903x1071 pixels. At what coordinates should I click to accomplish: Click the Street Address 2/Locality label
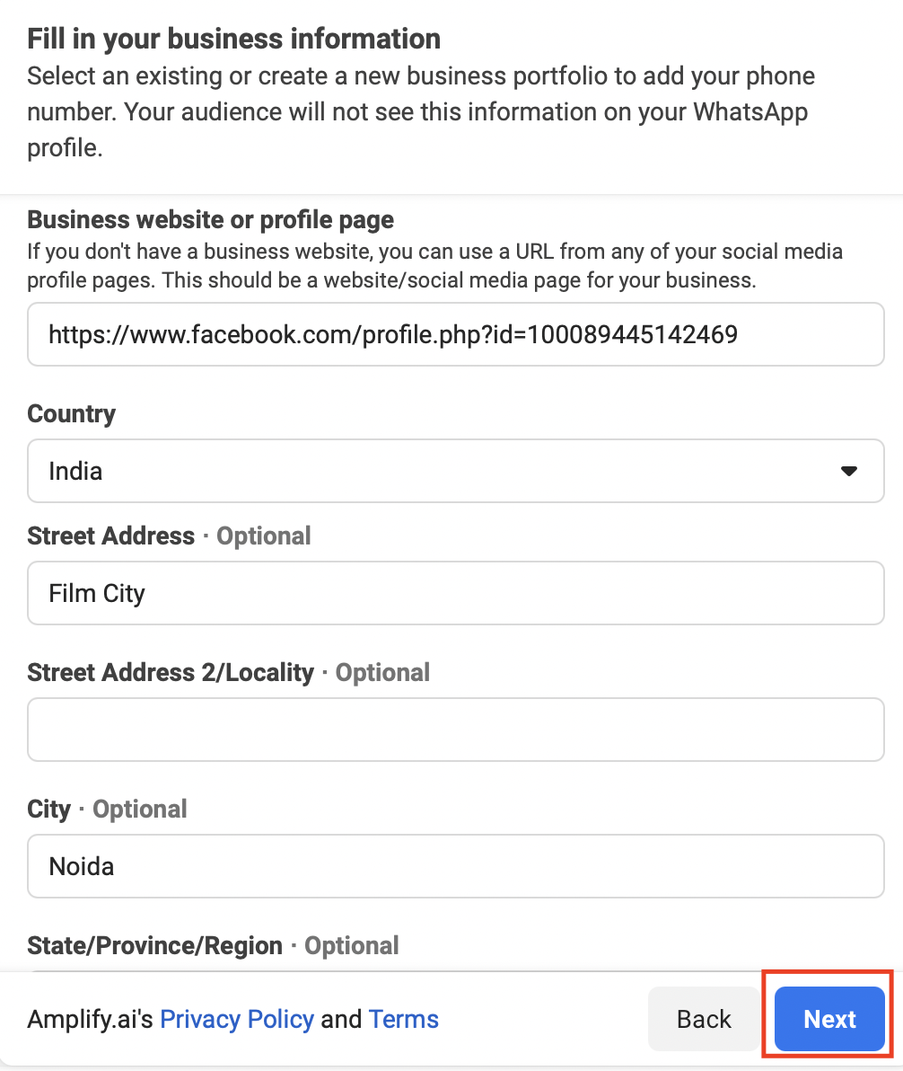coord(171,673)
